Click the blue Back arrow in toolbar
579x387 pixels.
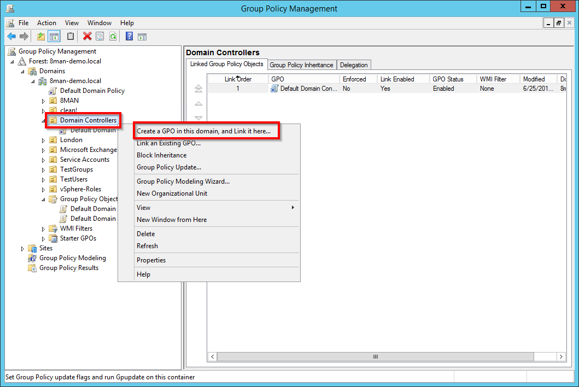(x=11, y=37)
